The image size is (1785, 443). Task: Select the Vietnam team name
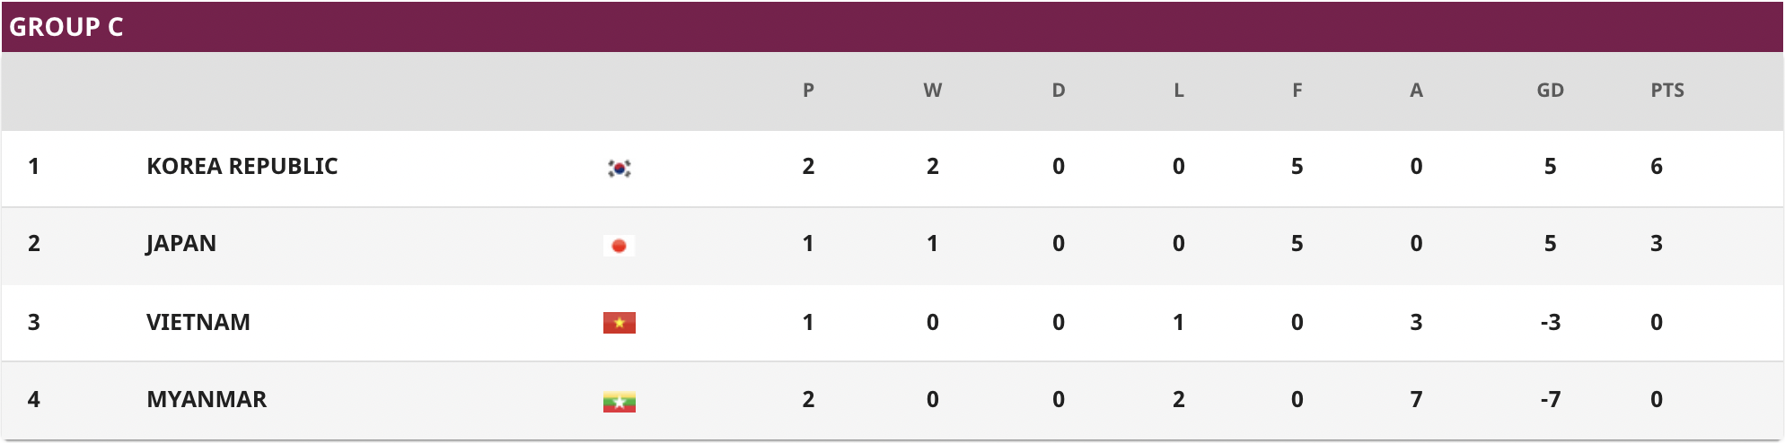(x=198, y=322)
